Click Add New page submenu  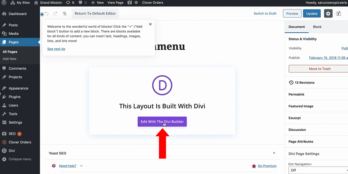coord(9,59)
